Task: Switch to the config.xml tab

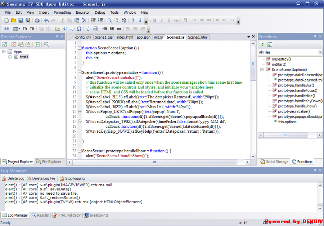Action: (x=83, y=37)
